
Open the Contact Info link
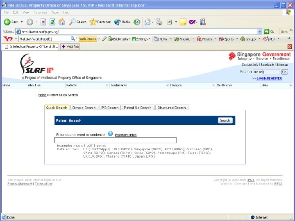pyautogui.click(x=250, y=65)
